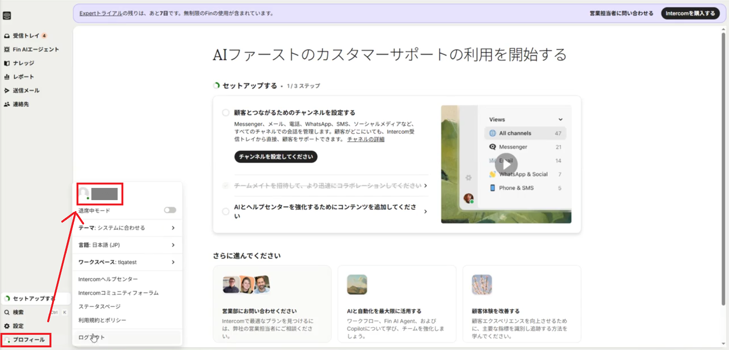The height and width of the screenshot is (350, 729).
Task: Select 利用規約とポリシー in the menu
Action: (x=102, y=320)
